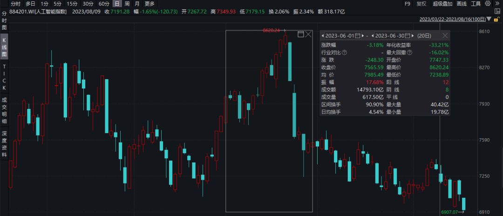Screen dimensions: 503x216
Task: Expand more toolbar options double-chevron
Action: (497, 4)
